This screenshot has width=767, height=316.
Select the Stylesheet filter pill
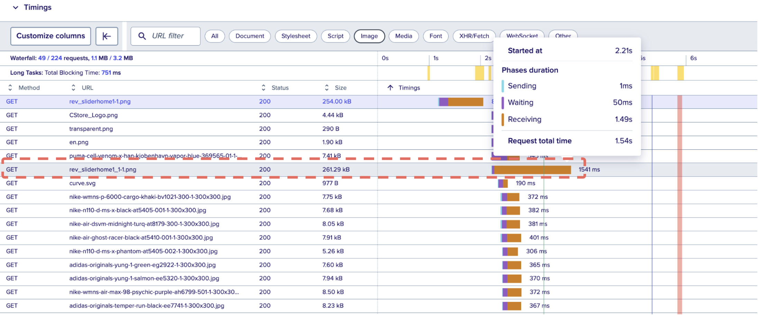point(296,36)
